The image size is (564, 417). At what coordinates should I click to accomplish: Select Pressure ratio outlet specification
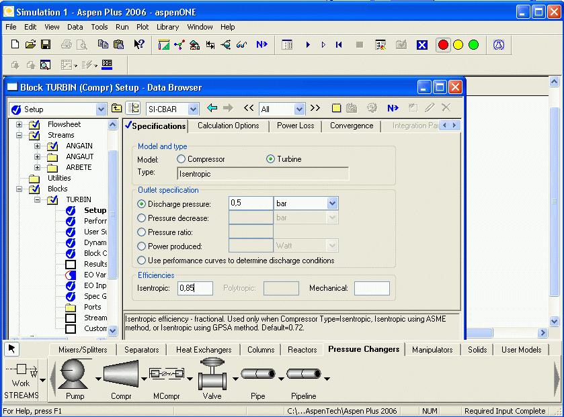[x=141, y=232]
